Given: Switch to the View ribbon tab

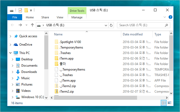Looking at the screenshot, I should [x=60, y=17].
